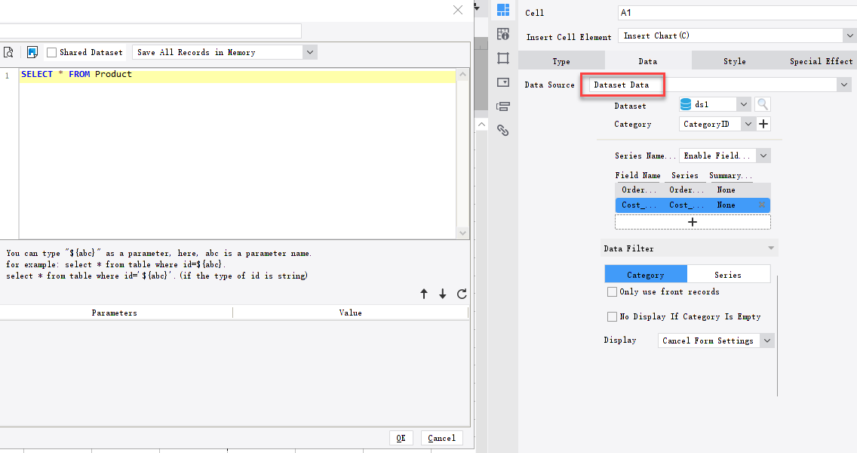Open the hyperlink chain icon
This screenshot has height=453, width=857.
tap(503, 130)
